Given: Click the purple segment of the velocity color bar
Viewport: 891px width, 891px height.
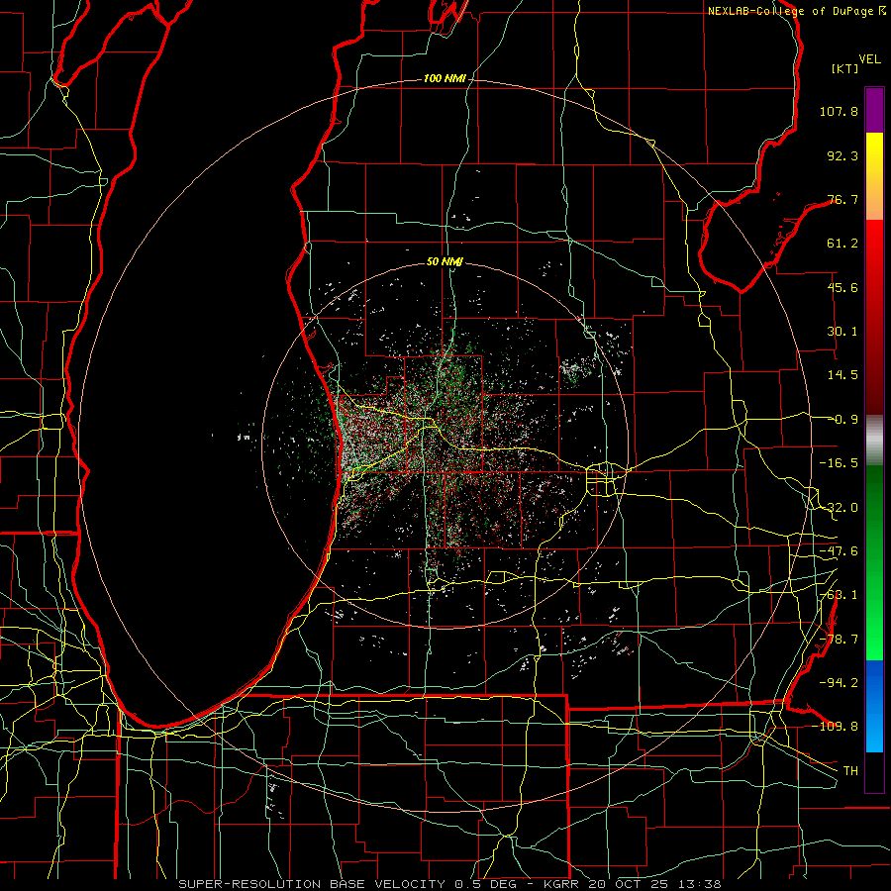Looking at the screenshot, I should [x=874, y=110].
